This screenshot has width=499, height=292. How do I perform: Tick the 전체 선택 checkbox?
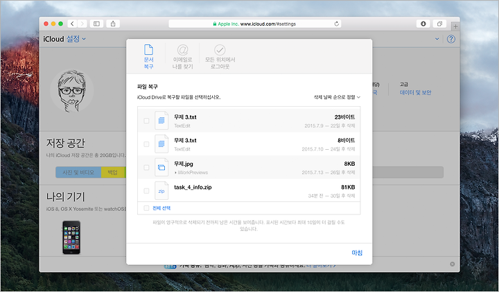click(x=146, y=208)
